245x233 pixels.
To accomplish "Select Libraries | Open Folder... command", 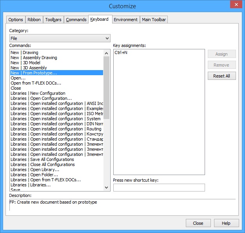I will 35,175.
